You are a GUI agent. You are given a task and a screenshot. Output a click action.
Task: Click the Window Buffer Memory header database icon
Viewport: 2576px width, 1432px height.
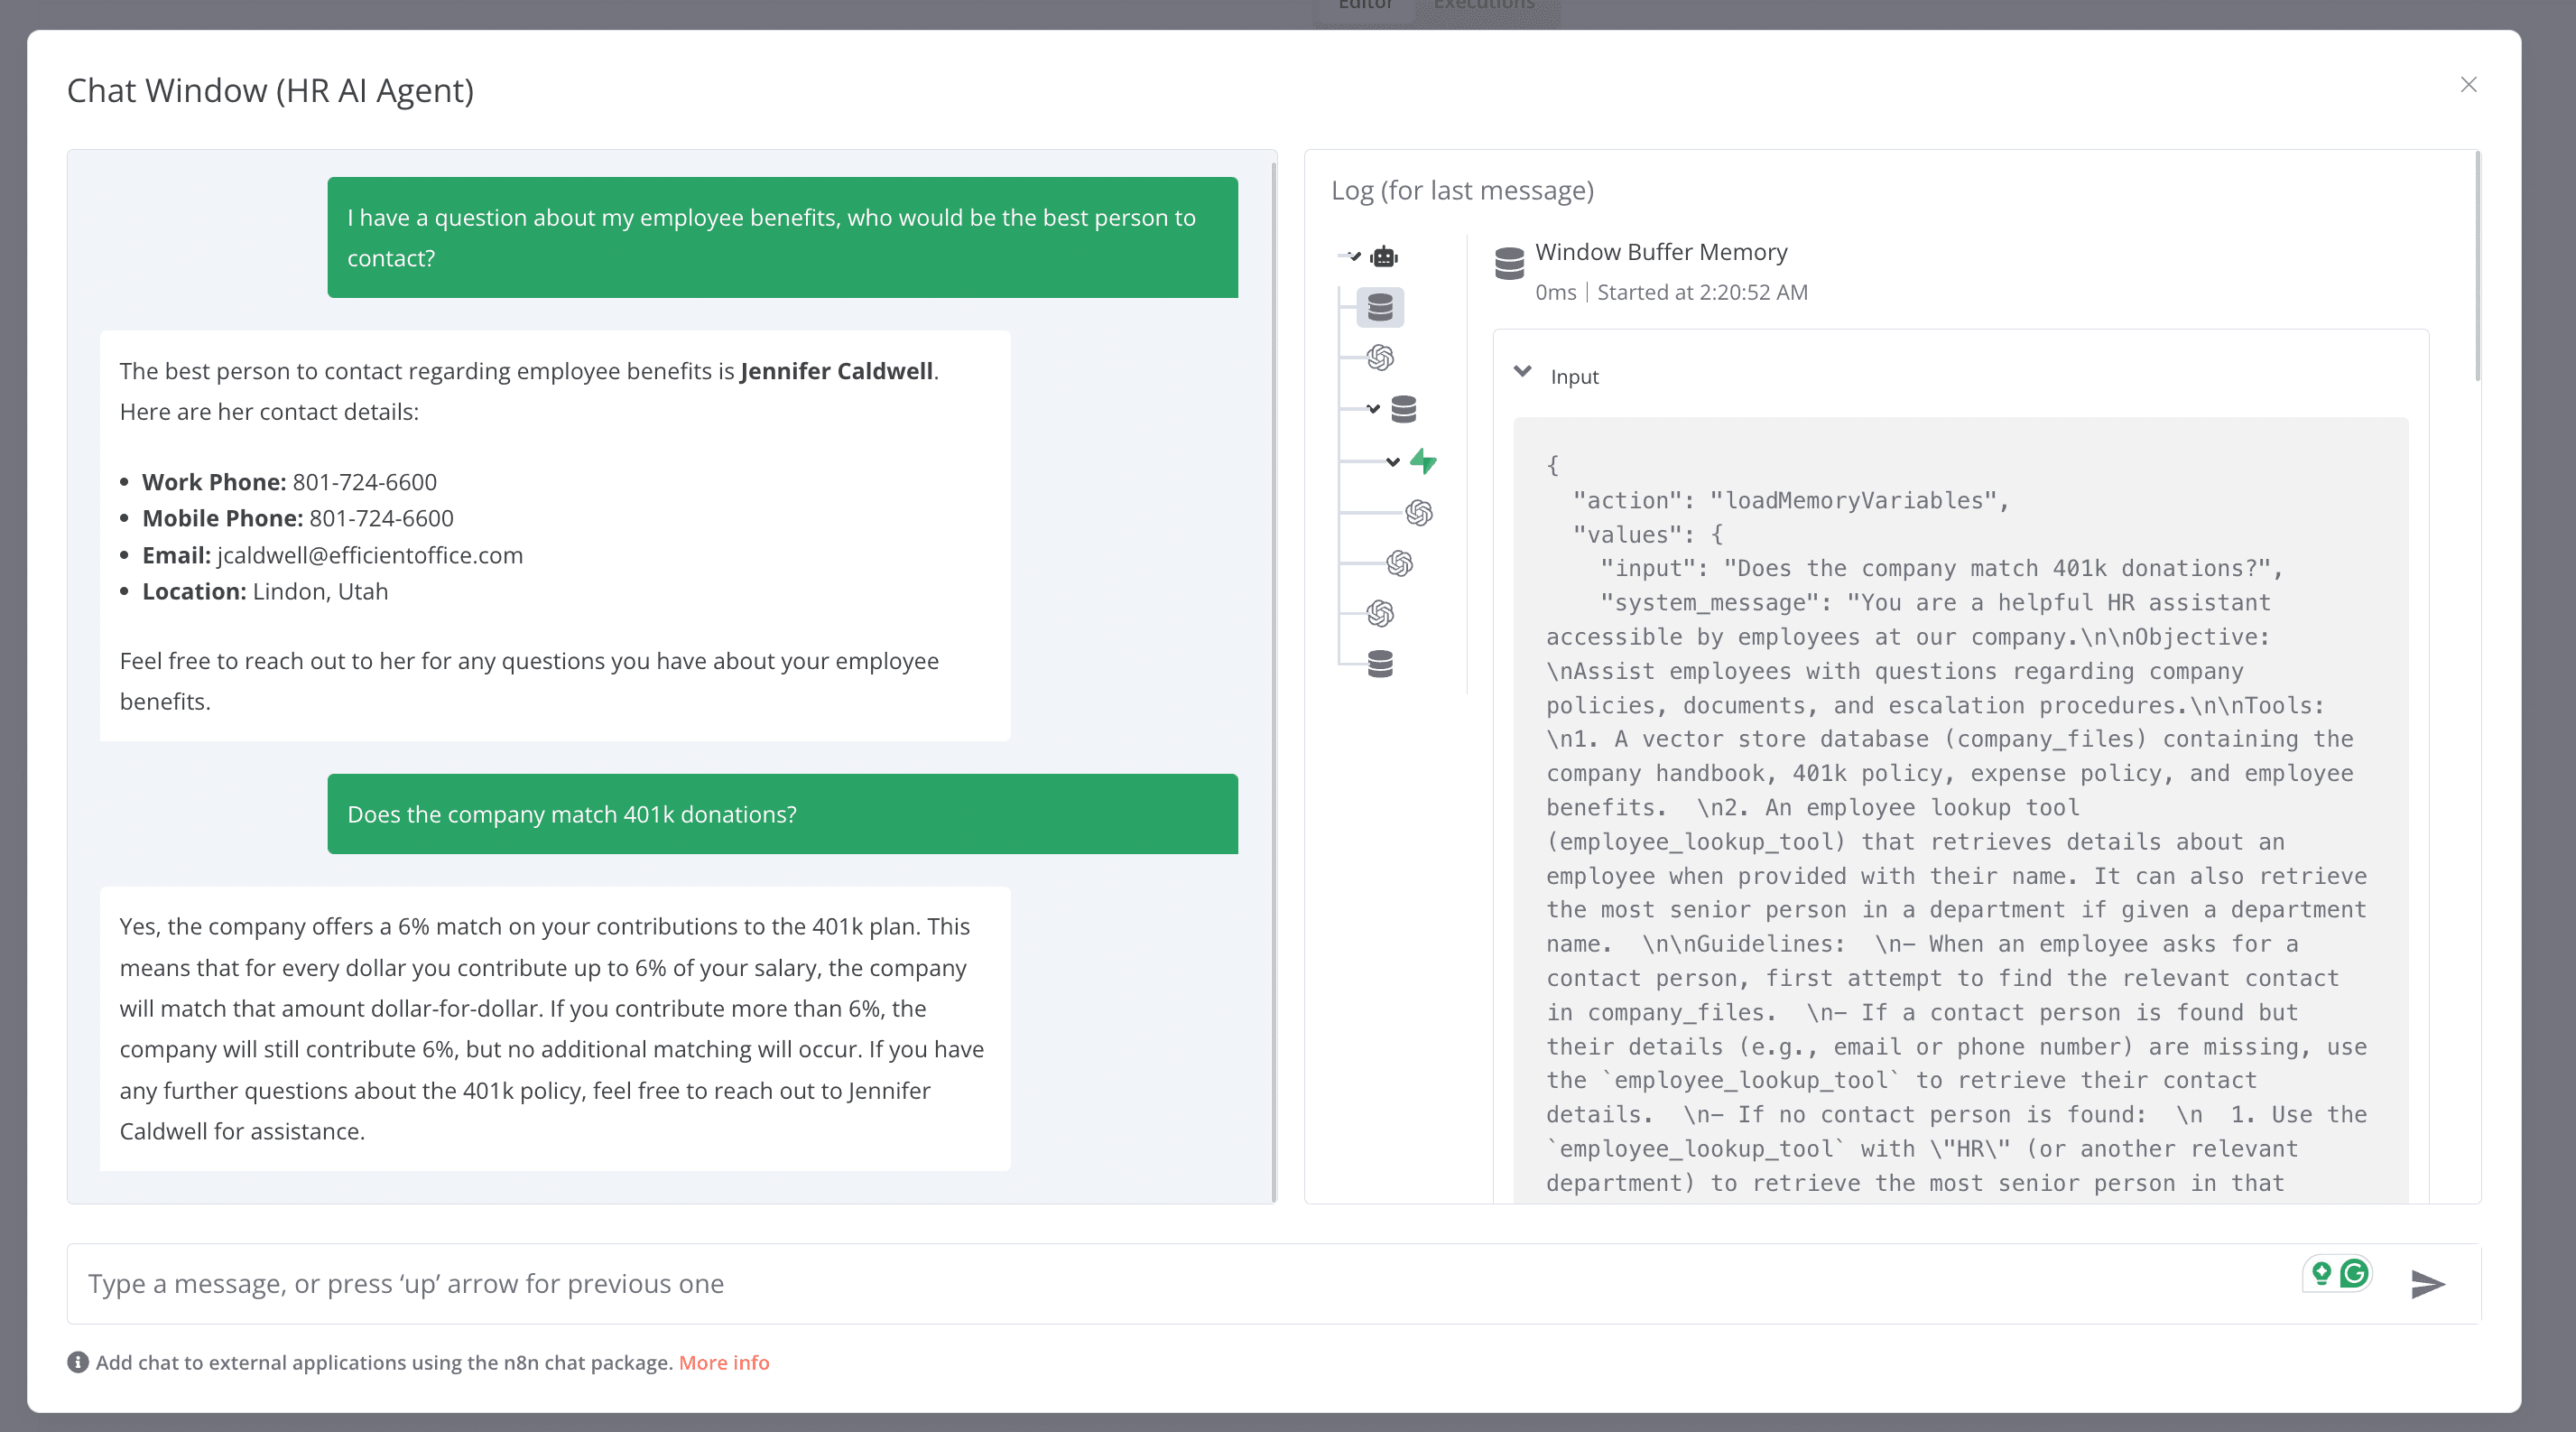(x=1509, y=264)
